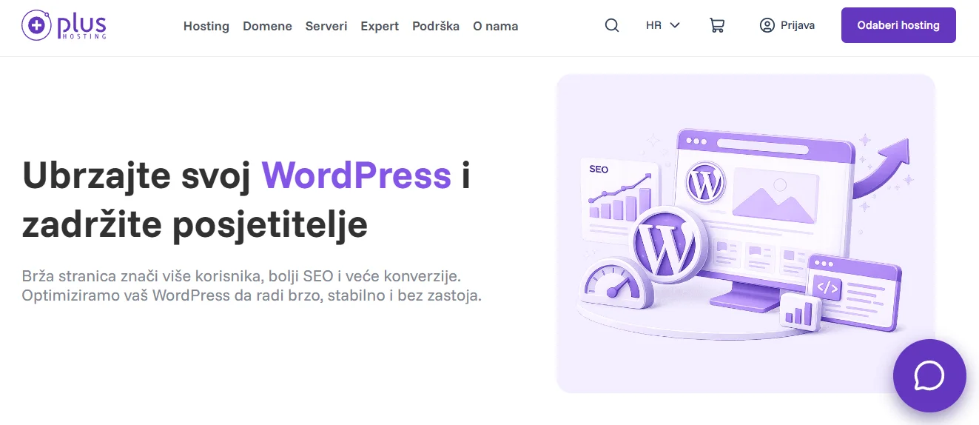This screenshot has height=425, width=979.
Task: Click the Odaberi hosting button
Action: pyautogui.click(x=898, y=25)
